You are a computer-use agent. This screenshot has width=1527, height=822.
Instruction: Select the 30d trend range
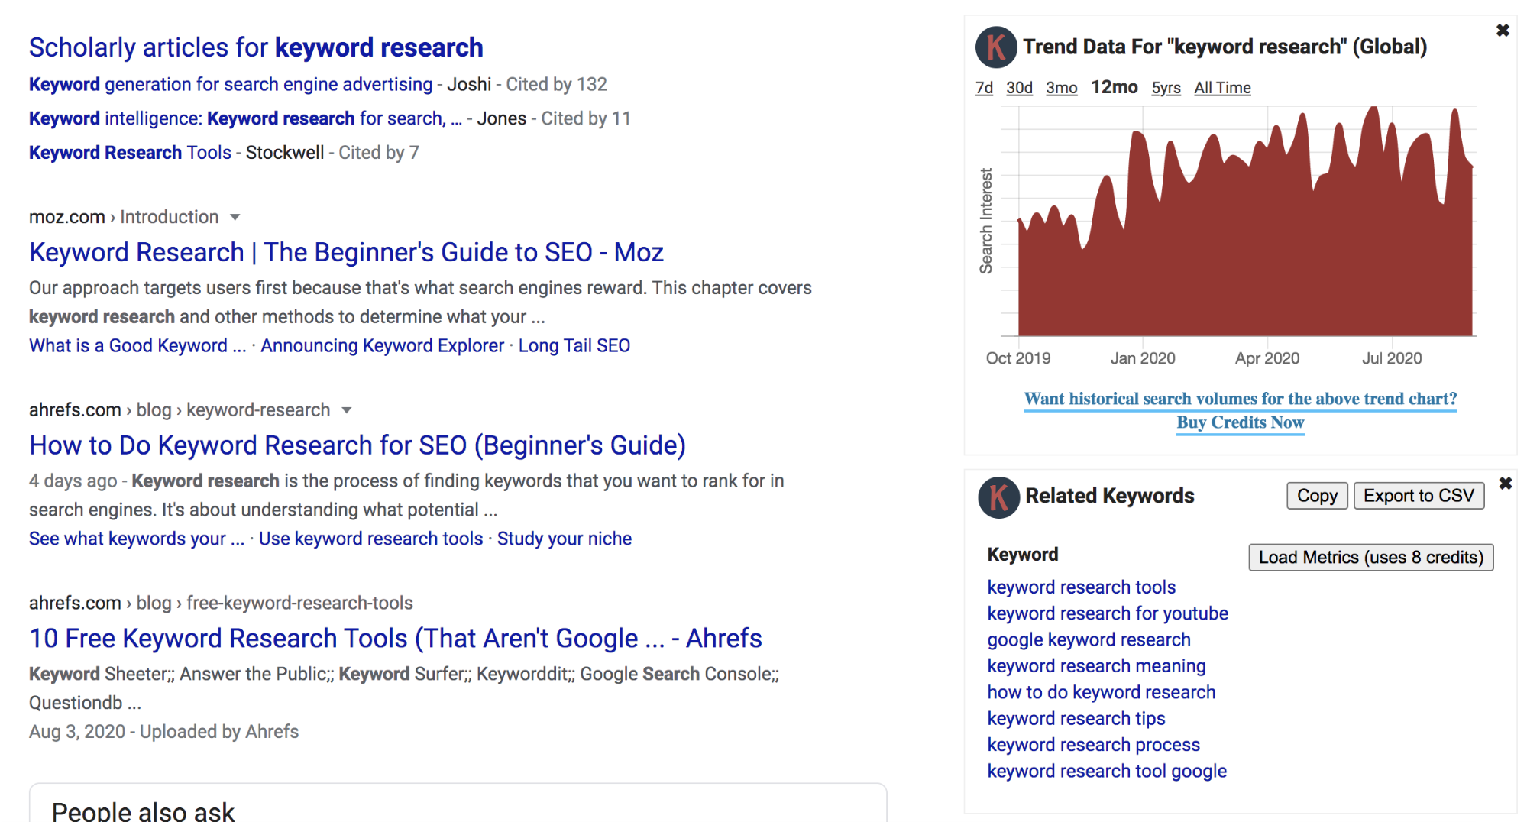tap(1019, 88)
